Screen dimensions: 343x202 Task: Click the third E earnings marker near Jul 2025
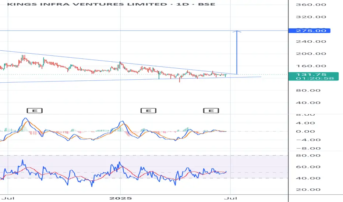tap(211, 111)
